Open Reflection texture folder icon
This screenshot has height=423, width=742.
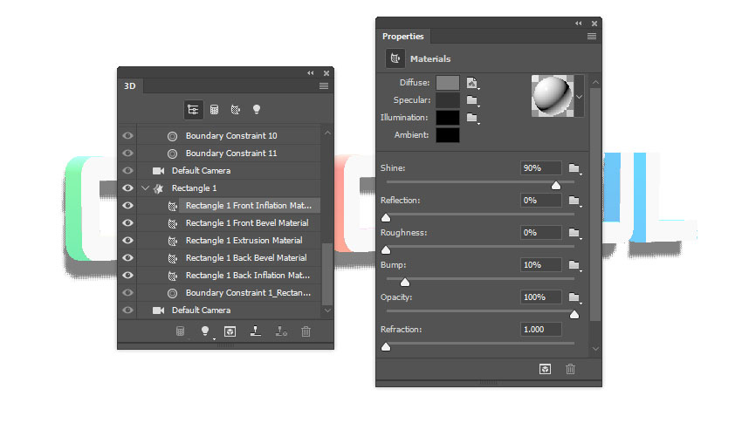[x=574, y=201]
